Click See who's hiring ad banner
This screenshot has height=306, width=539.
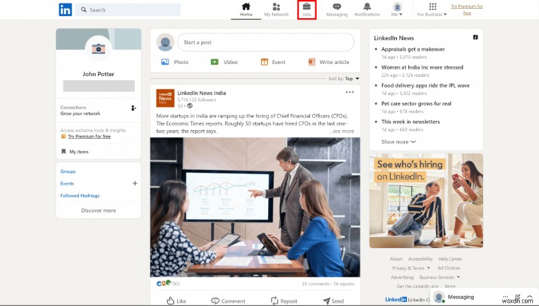tap(426, 201)
